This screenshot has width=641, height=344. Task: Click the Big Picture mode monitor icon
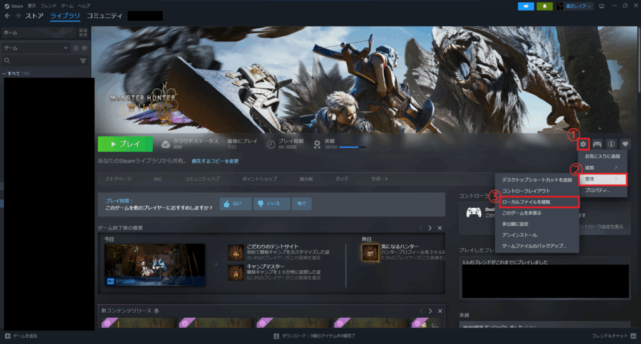602,6
